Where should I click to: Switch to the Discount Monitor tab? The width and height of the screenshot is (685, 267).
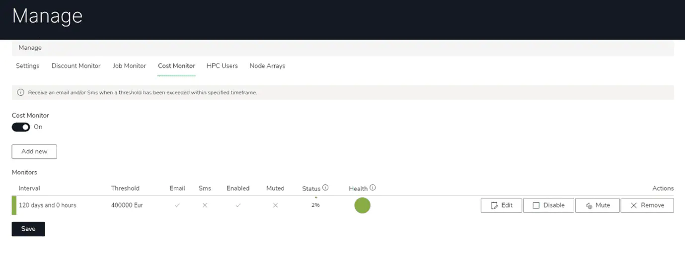click(76, 66)
